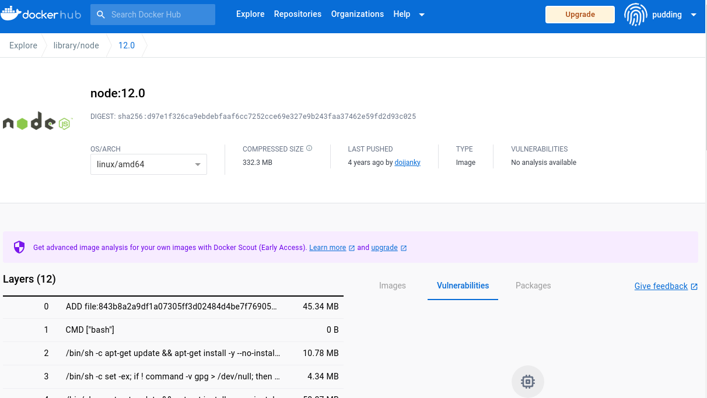Select layer 0 ADD file row
This screenshot has height=398, width=707.
[173, 307]
